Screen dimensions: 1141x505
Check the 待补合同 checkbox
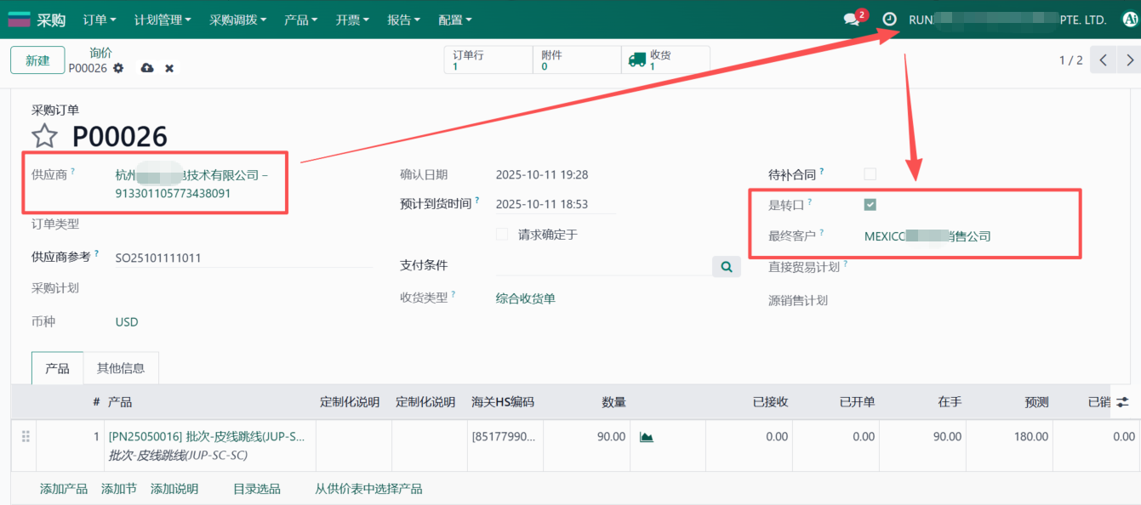point(870,173)
